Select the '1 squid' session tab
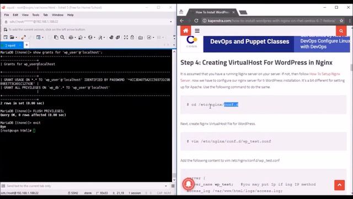Viewport: 353px width, 199px height. 12,45
